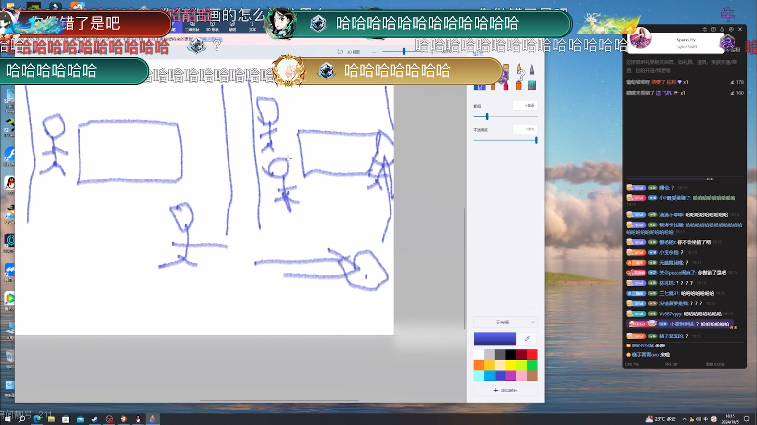Toggle the 3D view option in Paint 3D
The width and height of the screenshot is (757, 425).
349,52
